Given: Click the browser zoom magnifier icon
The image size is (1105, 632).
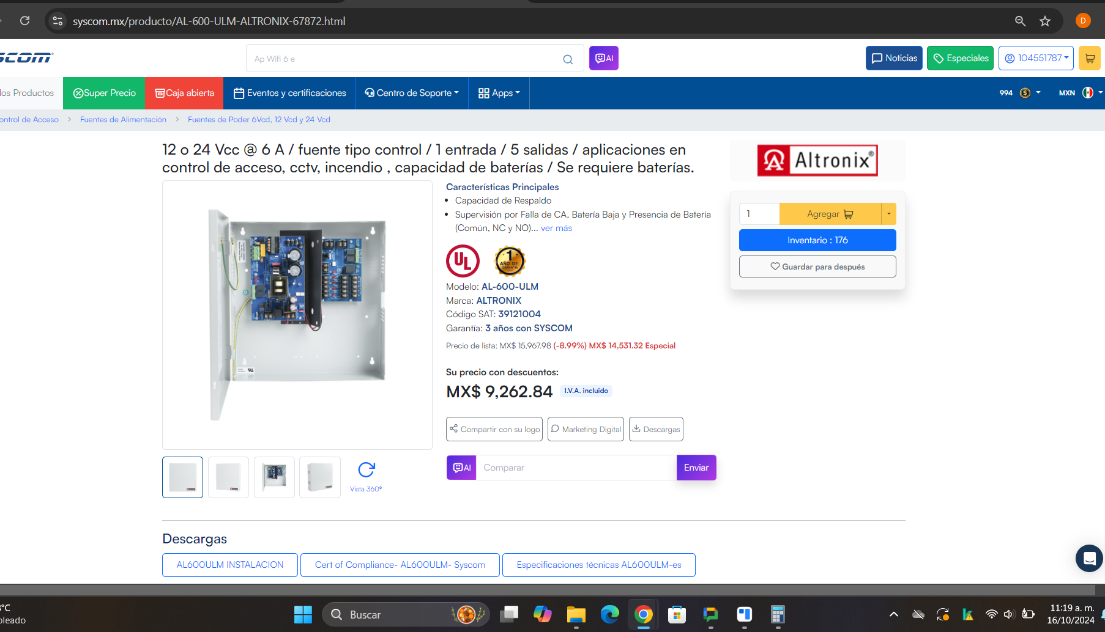Looking at the screenshot, I should [x=1020, y=21].
